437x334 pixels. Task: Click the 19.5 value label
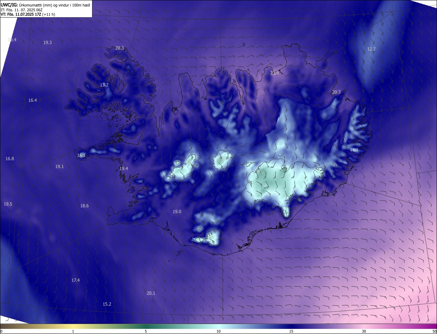coord(8,204)
